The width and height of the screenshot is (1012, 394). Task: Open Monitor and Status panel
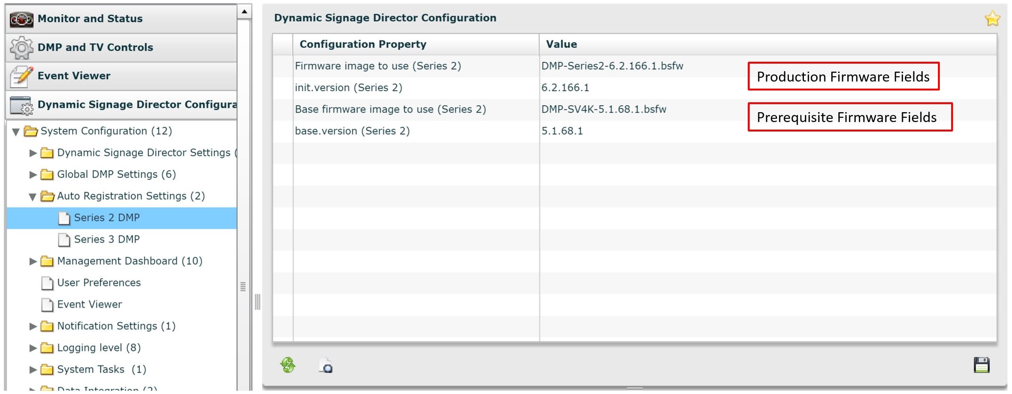coord(90,19)
